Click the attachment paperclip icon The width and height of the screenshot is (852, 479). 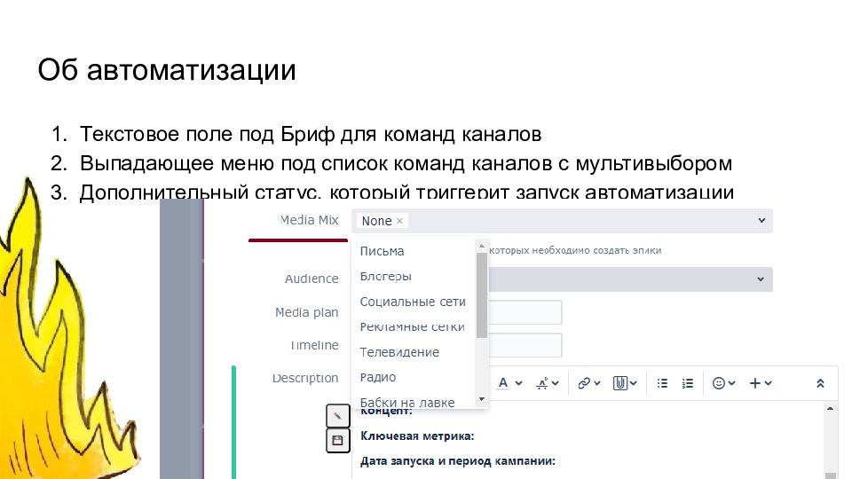point(625,383)
